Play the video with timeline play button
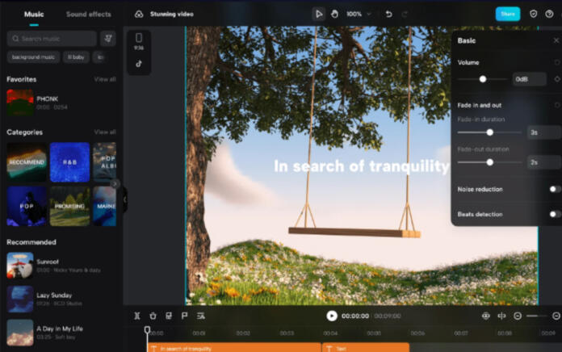Screen dimensions: 562x352 pyautogui.click(x=332, y=316)
